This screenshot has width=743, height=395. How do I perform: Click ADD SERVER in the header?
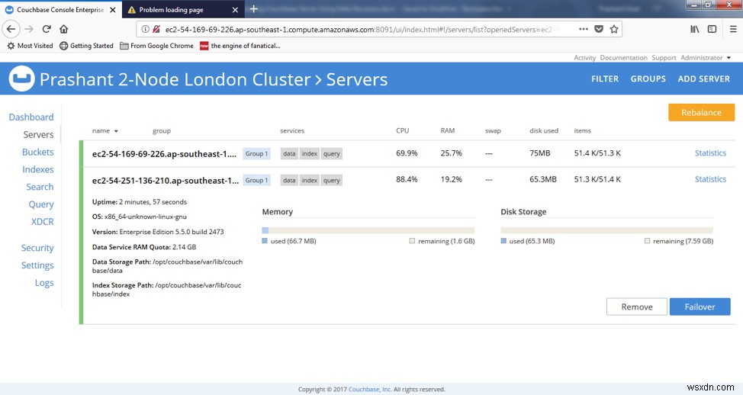pyautogui.click(x=703, y=79)
